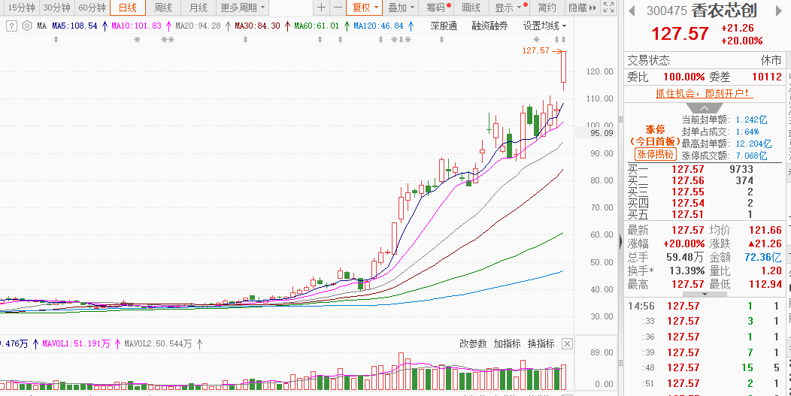Image resolution: width=791 pixels, height=396 pixels.
Task: Click the MA30:84.30 moving average label
Action: point(257,26)
